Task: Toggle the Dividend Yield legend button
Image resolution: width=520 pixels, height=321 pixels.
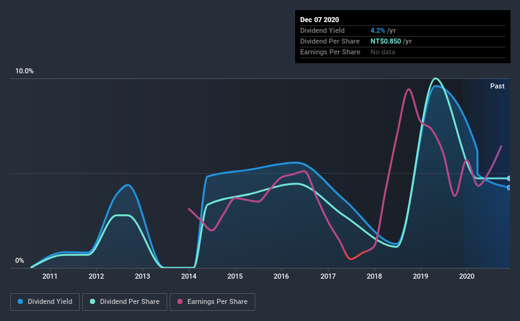Action: pyautogui.click(x=45, y=302)
